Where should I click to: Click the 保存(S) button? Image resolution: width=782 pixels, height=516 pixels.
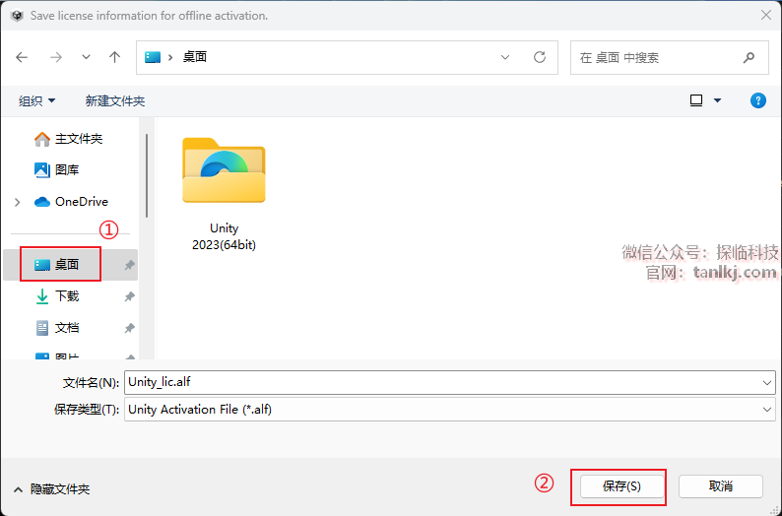pyautogui.click(x=621, y=486)
